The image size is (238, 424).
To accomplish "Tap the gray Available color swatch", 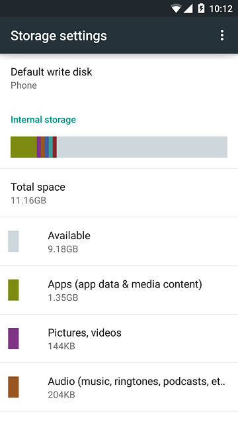I will 13,241.
